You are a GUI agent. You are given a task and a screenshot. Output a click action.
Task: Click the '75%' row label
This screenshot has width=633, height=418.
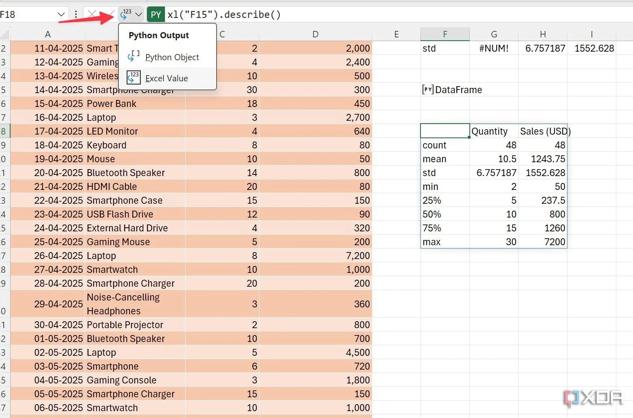click(x=445, y=228)
